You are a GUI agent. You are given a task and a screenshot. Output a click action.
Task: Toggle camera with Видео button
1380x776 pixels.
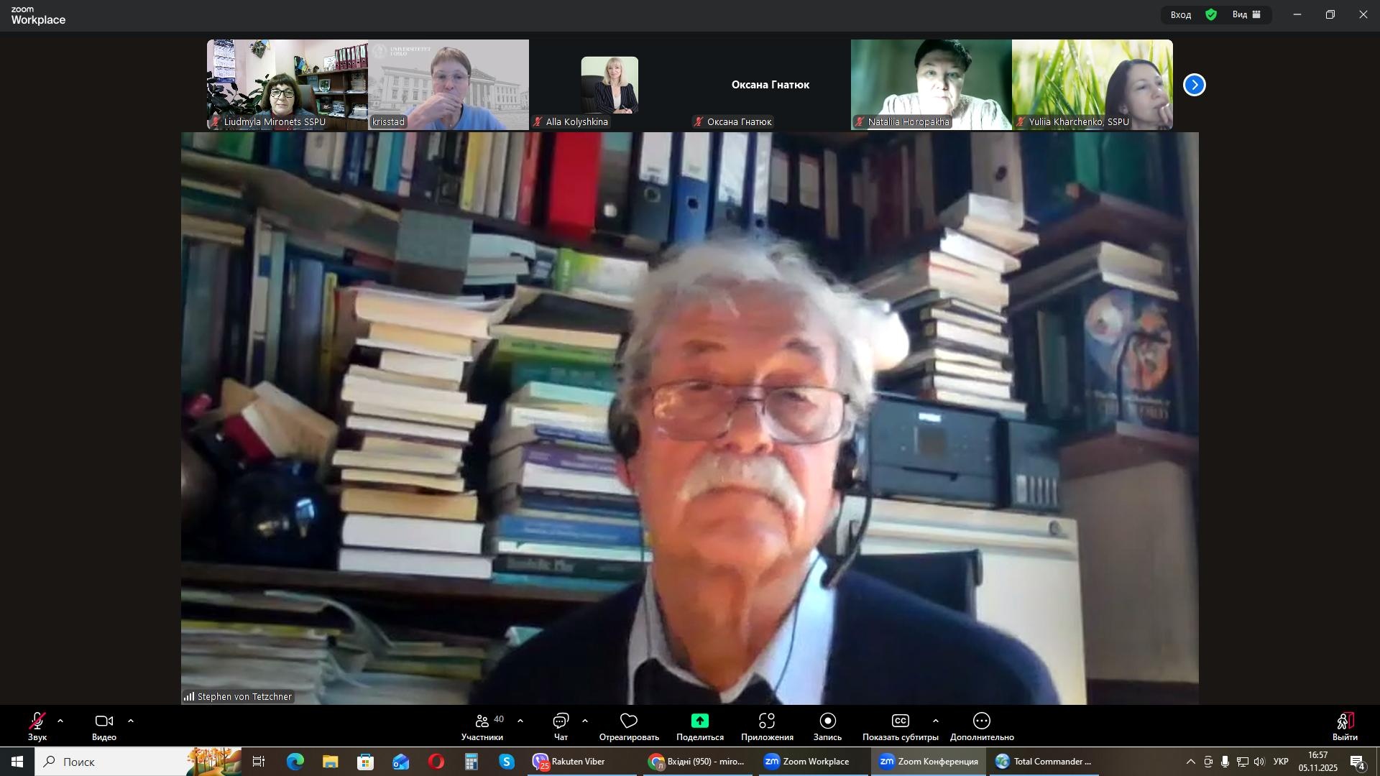click(104, 726)
